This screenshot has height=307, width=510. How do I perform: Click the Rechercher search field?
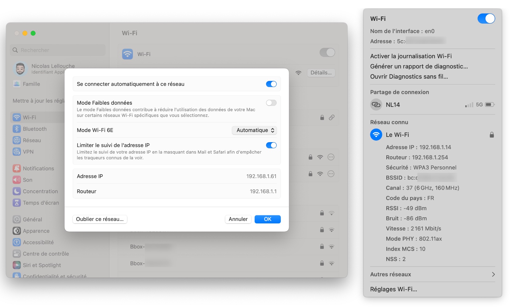tap(58, 50)
